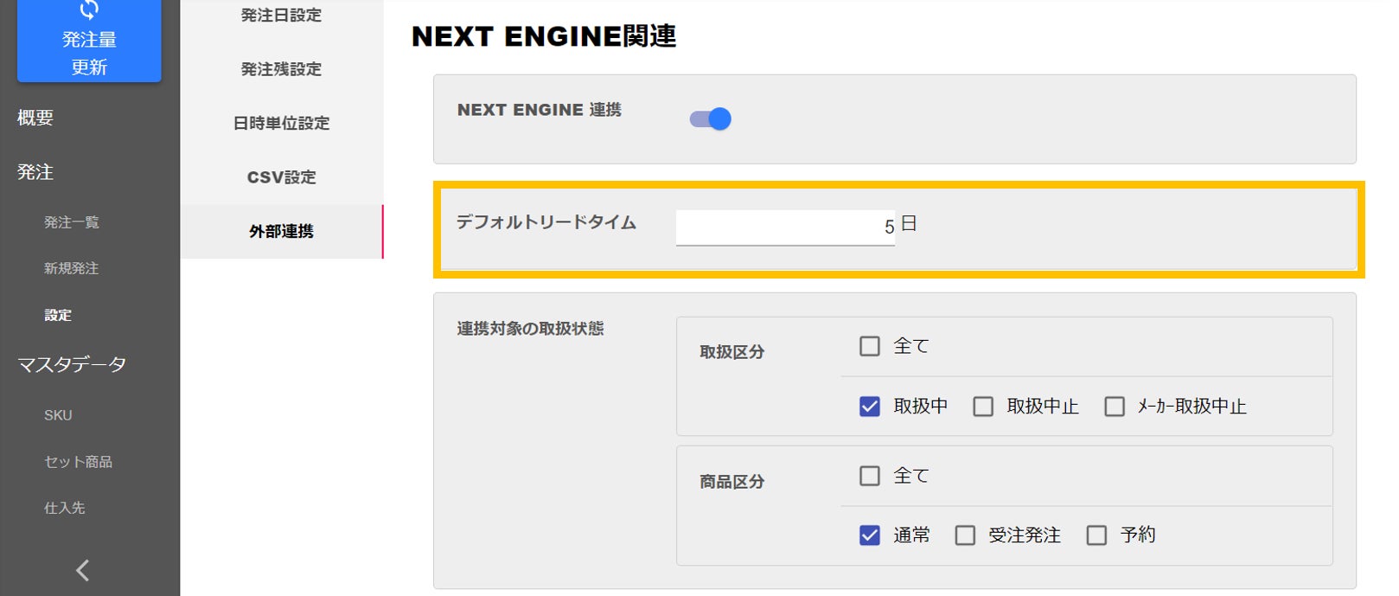The height and width of the screenshot is (596, 1399).
Task: Select the 外部連携 tab
Action: [x=281, y=231]
